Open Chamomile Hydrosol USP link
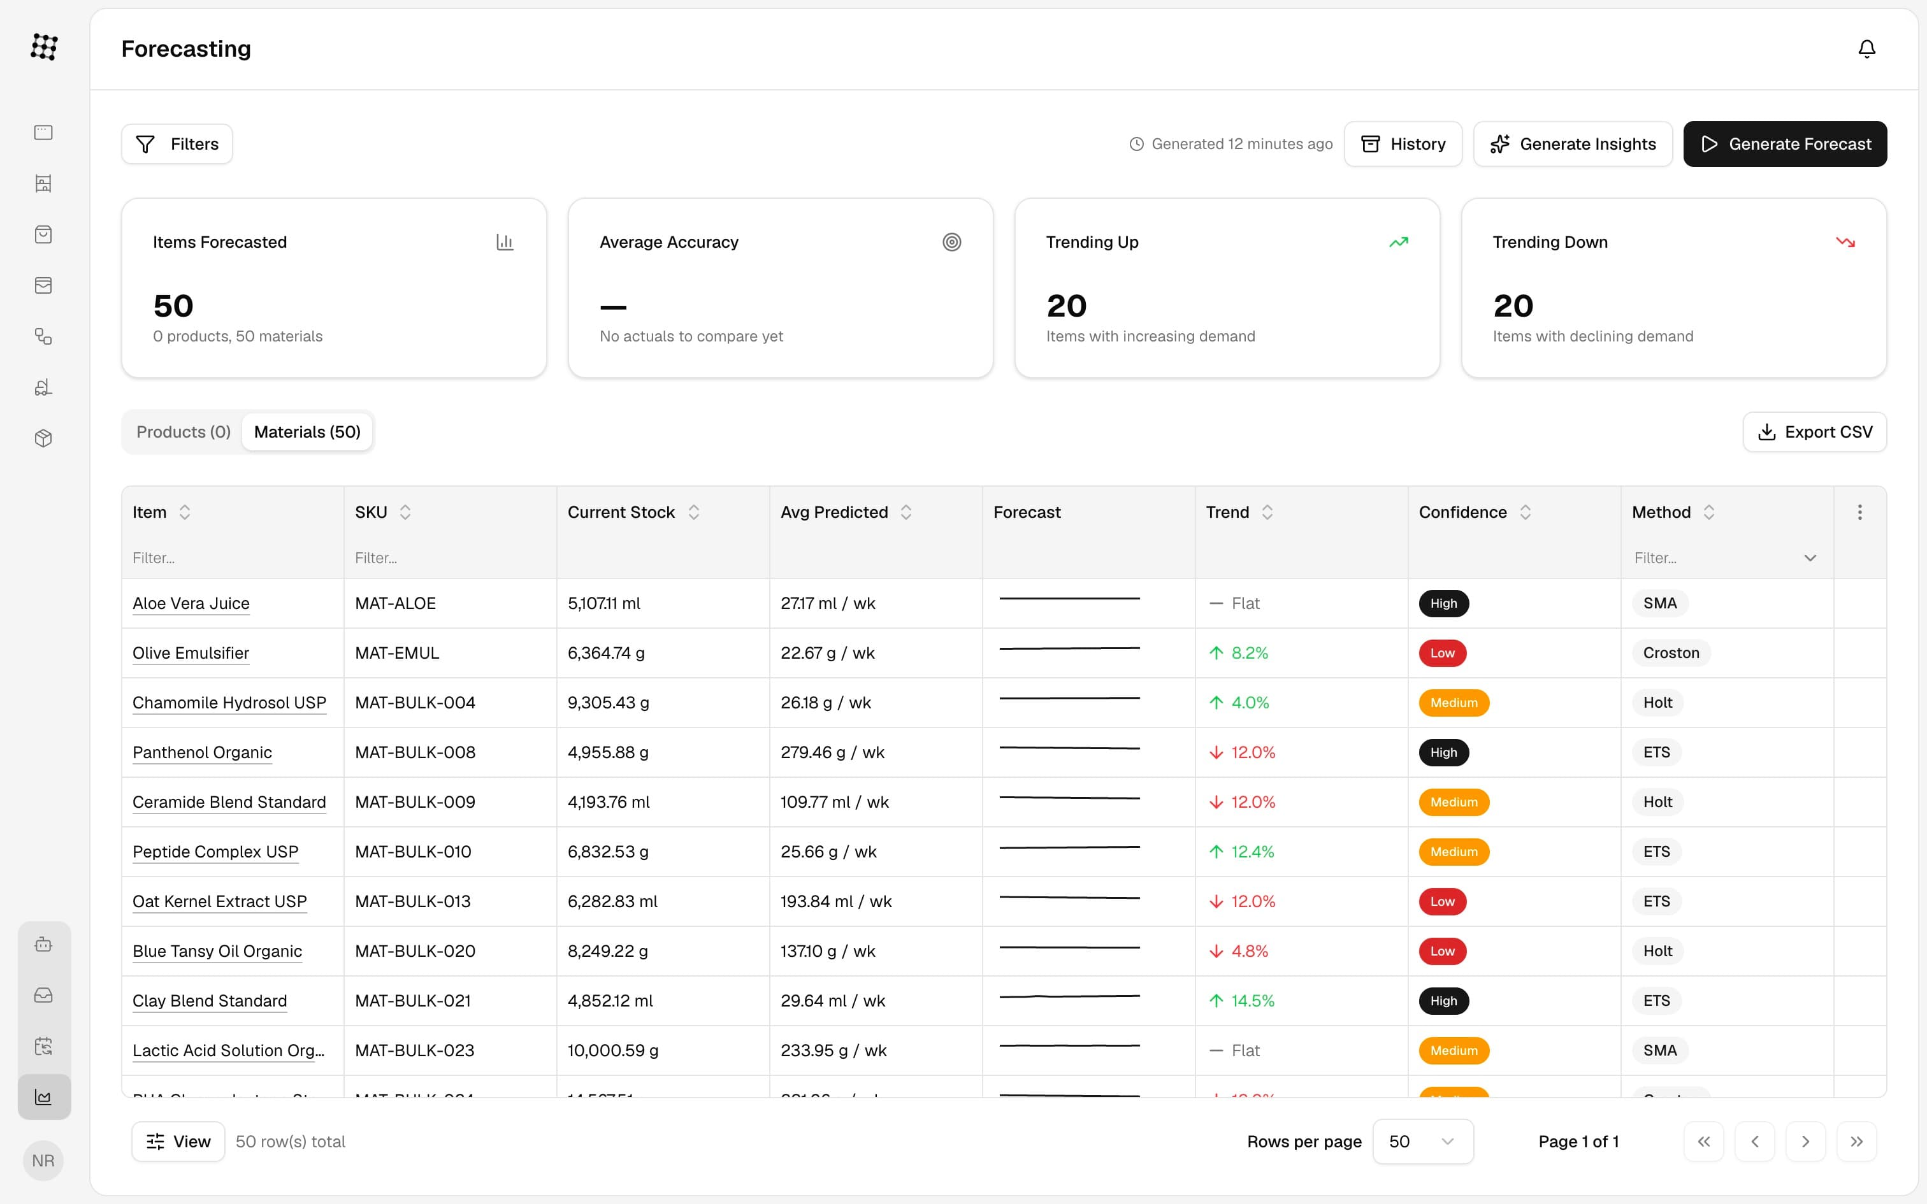1927x1204 pixels. tap(229, 703)
